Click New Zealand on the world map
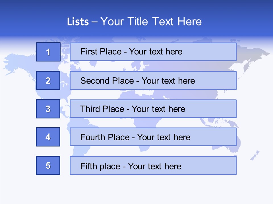Image resolution: width=273 pixels, height=204 pixels. point(255,156)
